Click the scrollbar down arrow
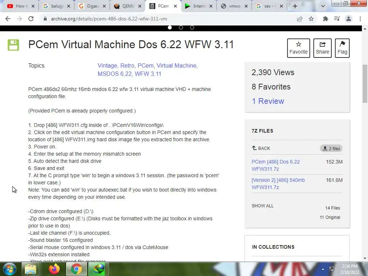Viewport: 368px width, 276px height. [365, 259]
